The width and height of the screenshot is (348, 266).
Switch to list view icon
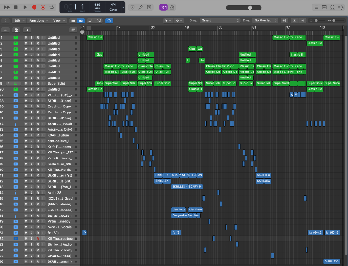coord(81,20)
